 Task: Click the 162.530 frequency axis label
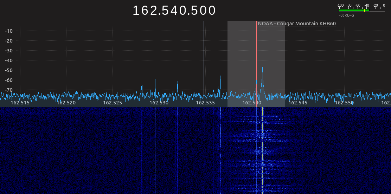[x=159, y=103]
